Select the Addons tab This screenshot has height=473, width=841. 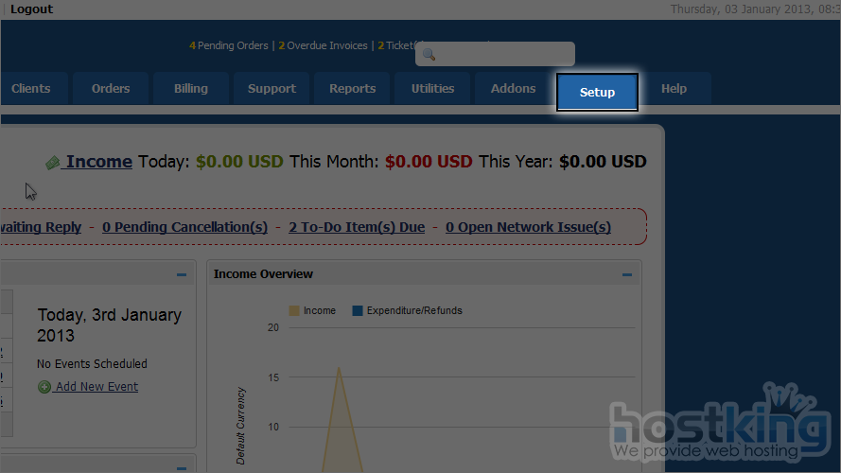click(x=513, y=89)
